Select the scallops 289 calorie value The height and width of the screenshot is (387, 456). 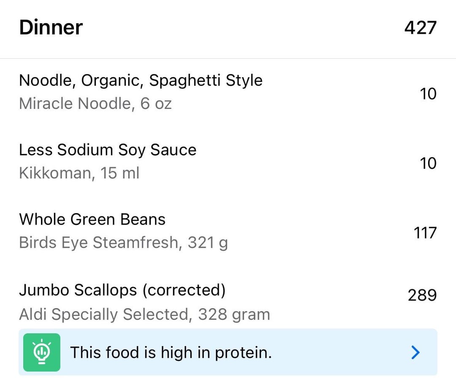tap(422, 295)
